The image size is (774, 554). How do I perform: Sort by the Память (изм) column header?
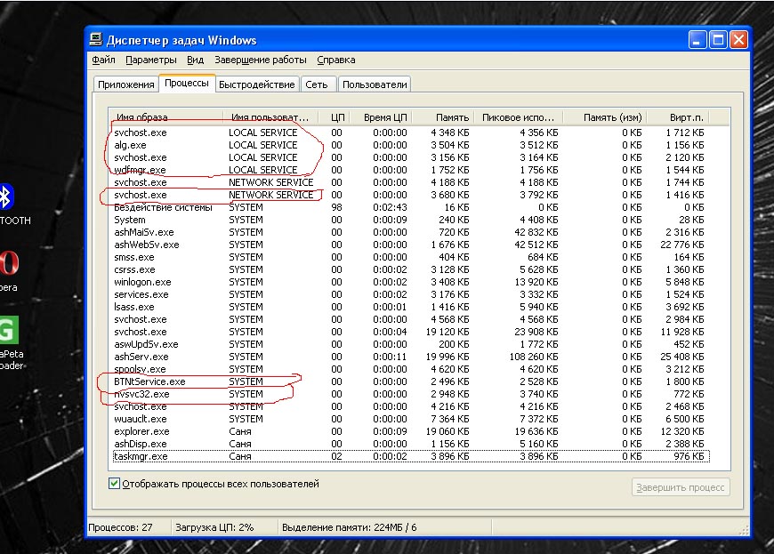(x=605, y=117)
